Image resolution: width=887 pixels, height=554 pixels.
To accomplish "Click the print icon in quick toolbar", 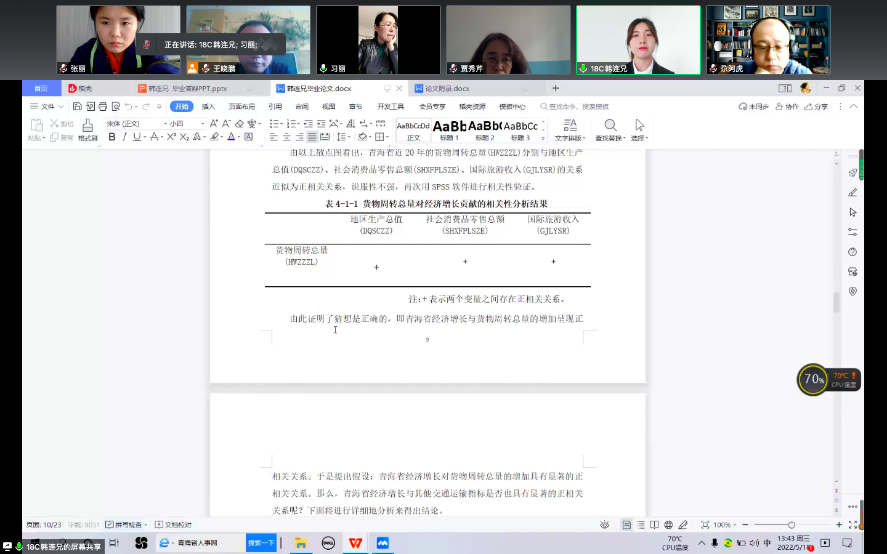I will coord(103,106).
